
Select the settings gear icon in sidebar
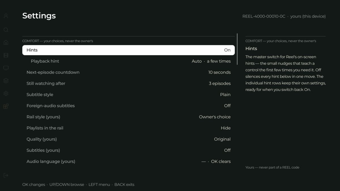[6, 93]
